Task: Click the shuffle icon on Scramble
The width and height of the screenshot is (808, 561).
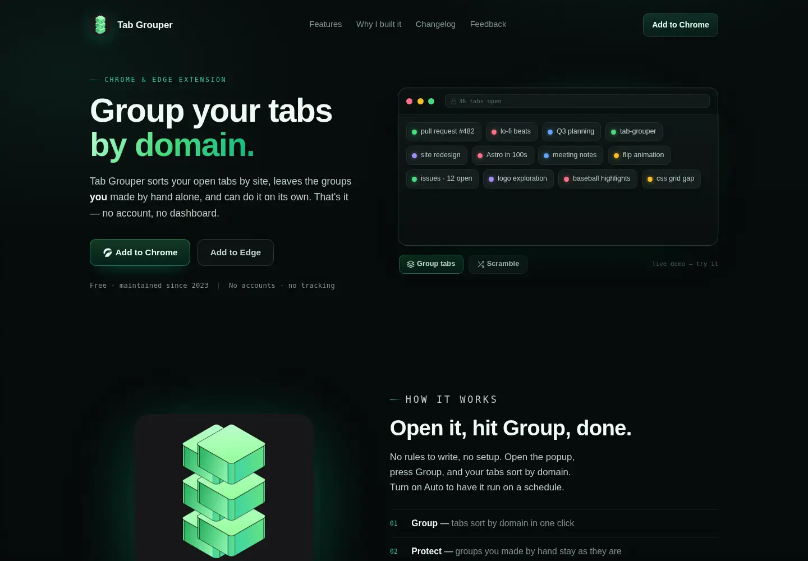Action: pyautogui.click(x=481, y=264)
